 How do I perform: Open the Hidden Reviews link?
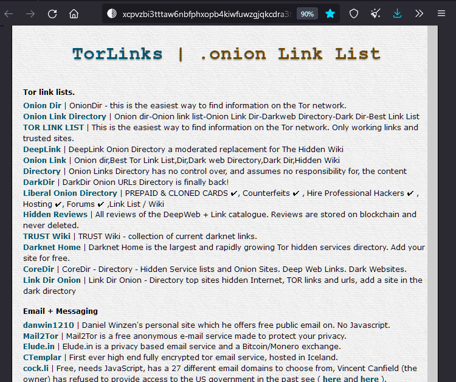tap(55, 215)
